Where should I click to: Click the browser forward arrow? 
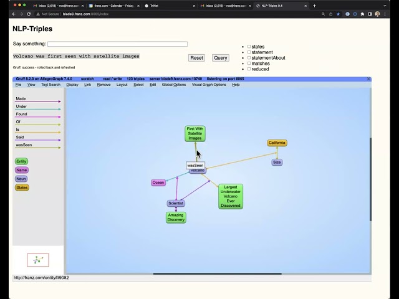click(21, 14)
